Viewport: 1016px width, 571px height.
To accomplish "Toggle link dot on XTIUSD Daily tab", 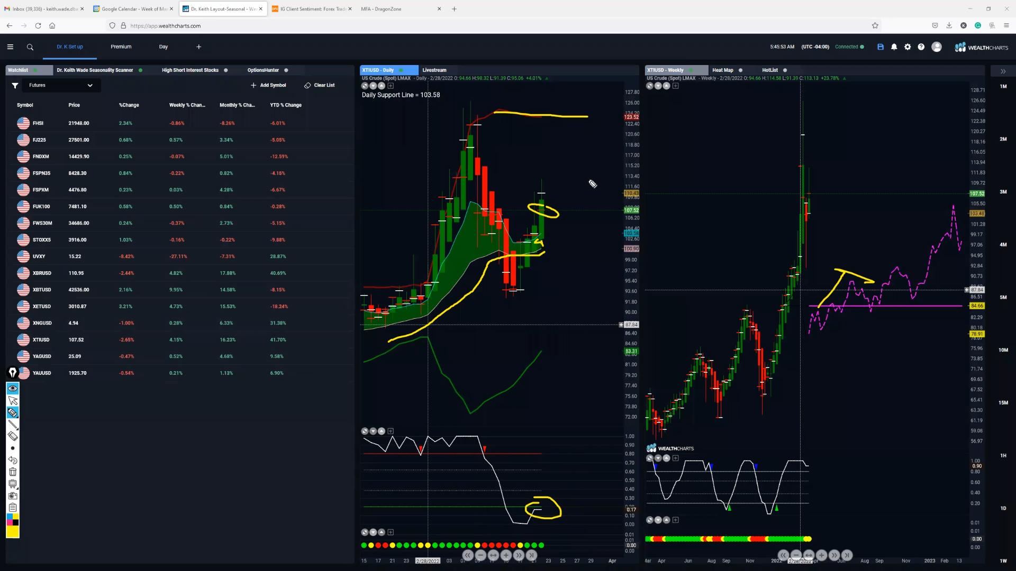I will [x=401, y=70].
